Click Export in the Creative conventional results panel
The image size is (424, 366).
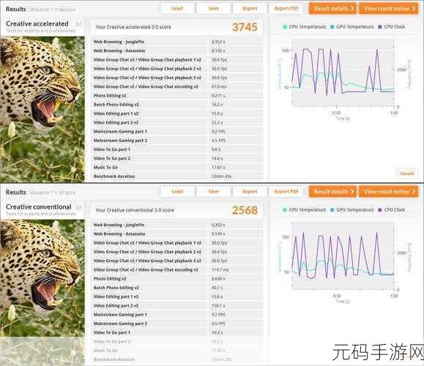250,191
